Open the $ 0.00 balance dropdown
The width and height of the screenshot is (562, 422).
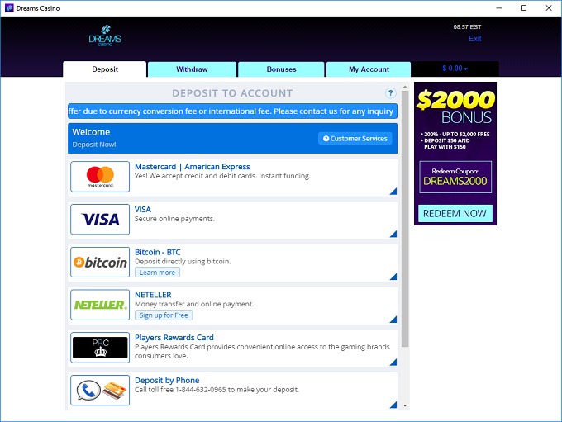455,69
